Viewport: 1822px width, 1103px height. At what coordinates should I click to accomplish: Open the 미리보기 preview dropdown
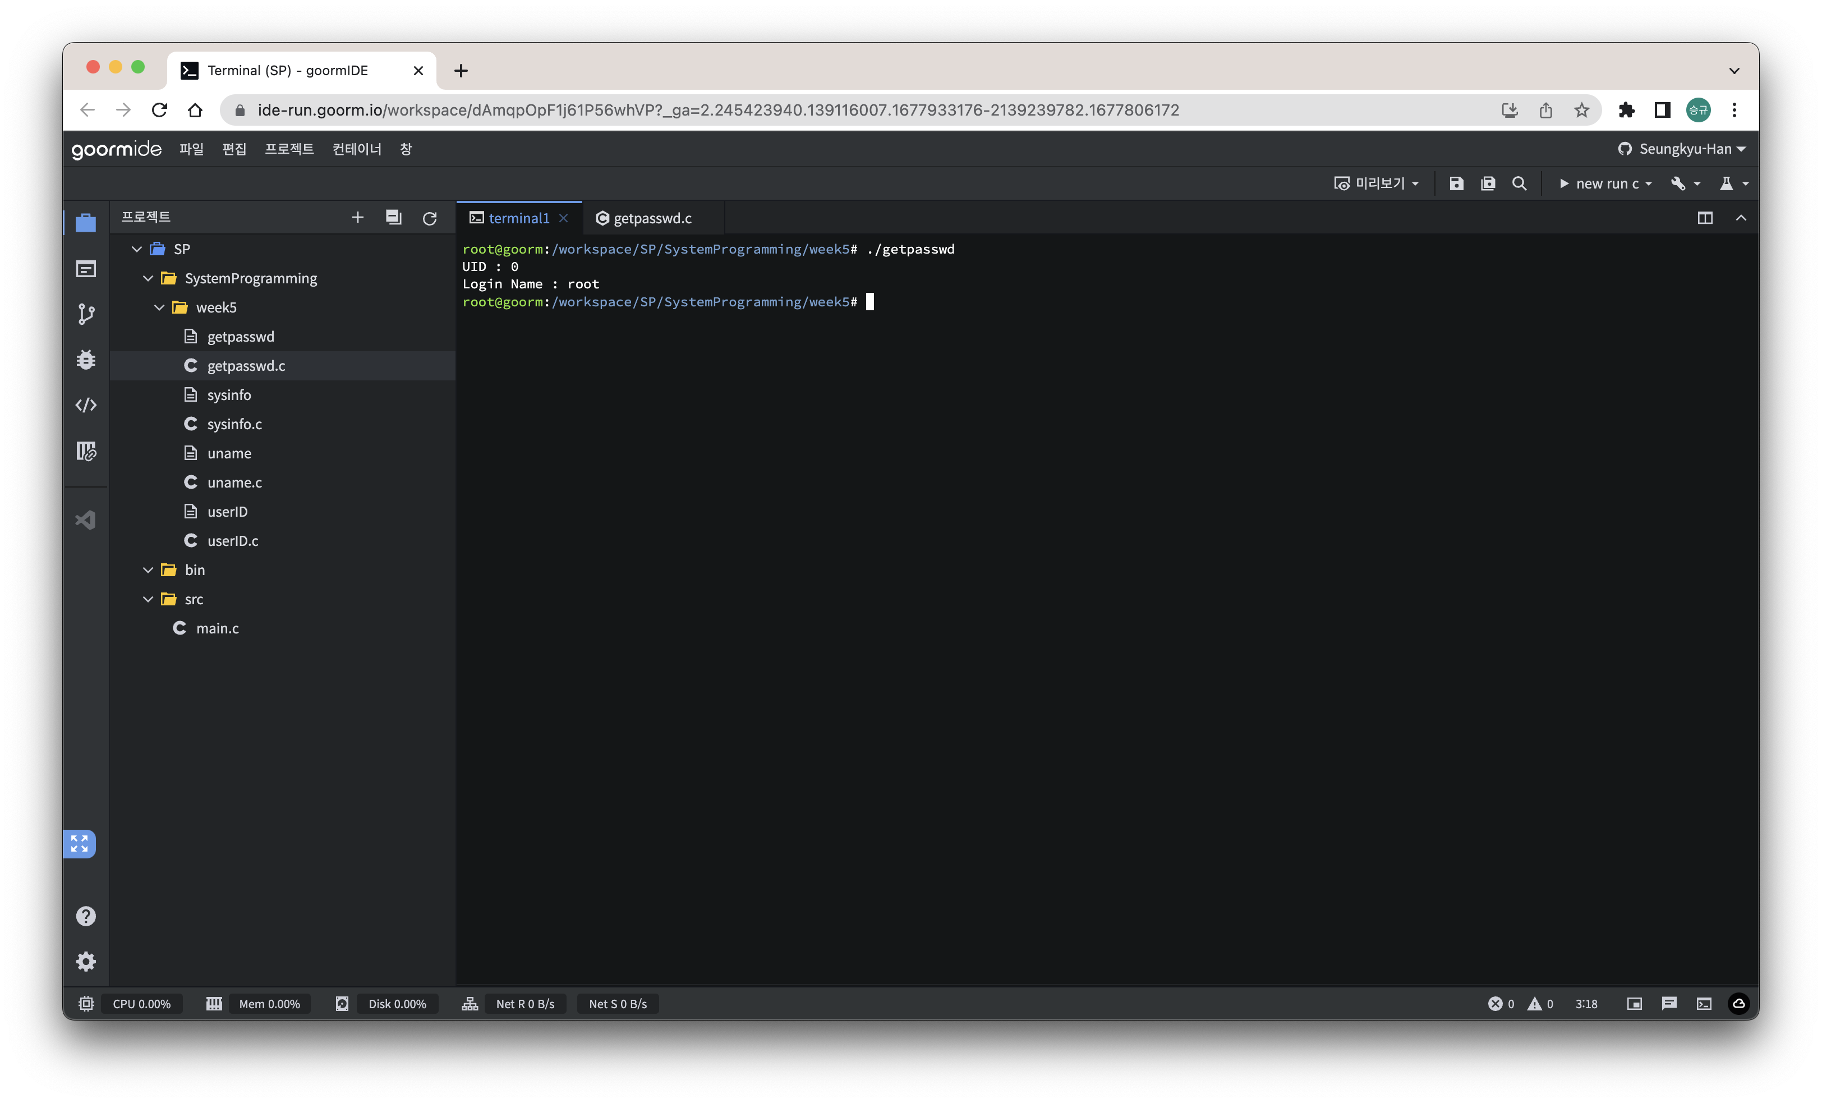tap(1376, 183)
